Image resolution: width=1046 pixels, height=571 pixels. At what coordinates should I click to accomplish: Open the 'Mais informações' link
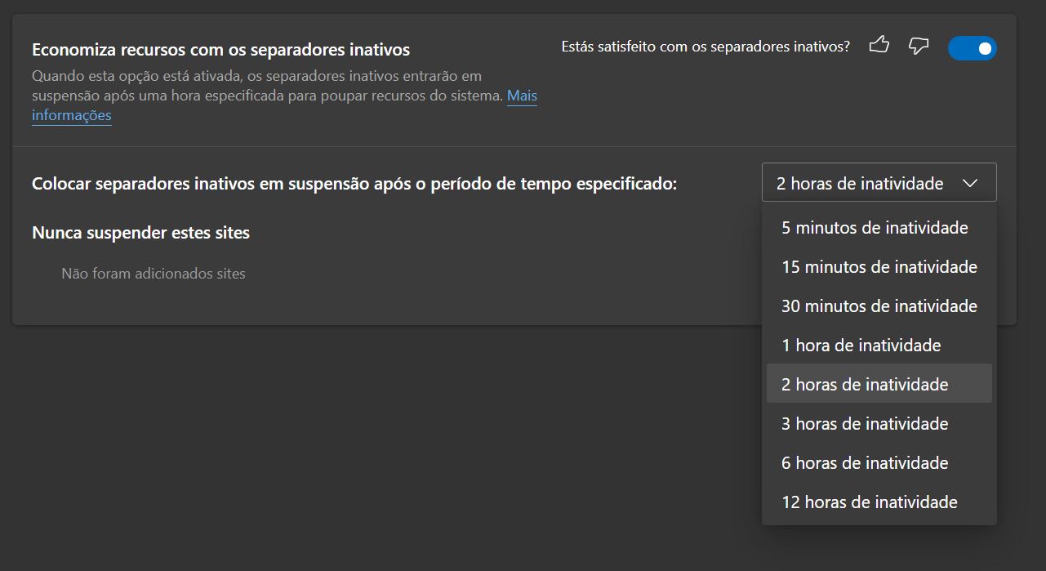[284, 105]
